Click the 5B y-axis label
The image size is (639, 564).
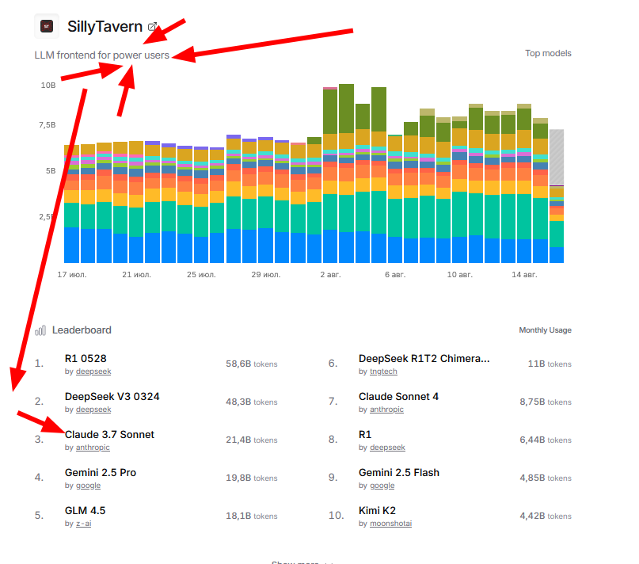pos(51,171)
